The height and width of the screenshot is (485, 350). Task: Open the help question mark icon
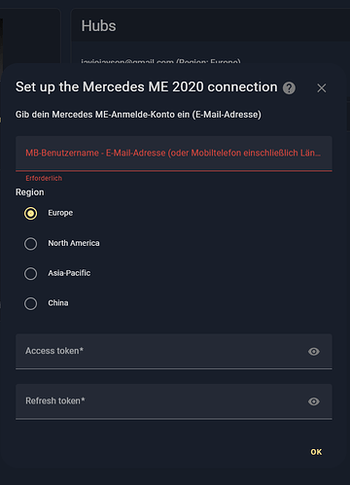[x=289, y=87]
